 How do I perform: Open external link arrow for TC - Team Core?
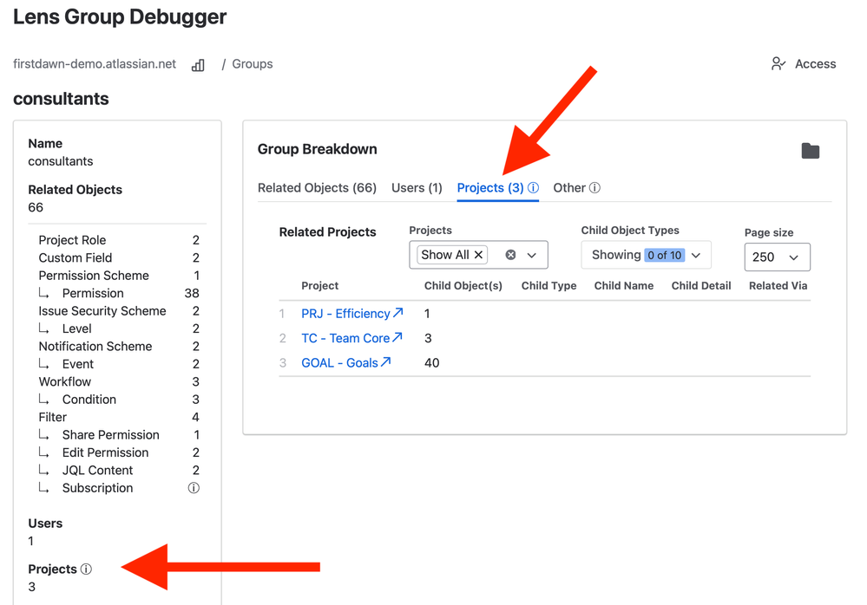coord(397,337)
